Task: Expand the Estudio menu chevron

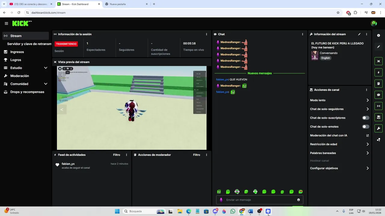Action: click(46, 68)
